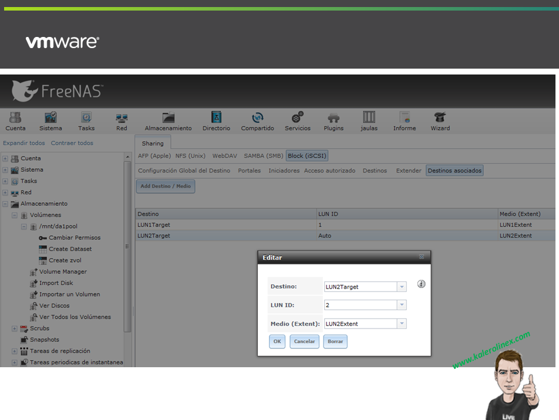
Task: Click the Red (network) toolbar icon
Action: point(122,120)
